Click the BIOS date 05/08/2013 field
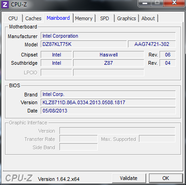Image resolution: width=186 pixels, height=185 pixels. click(108, 111)
